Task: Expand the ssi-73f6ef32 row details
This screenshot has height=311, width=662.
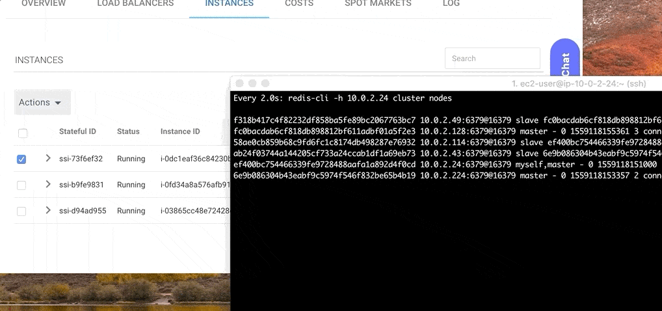Action: pos(47,158)
